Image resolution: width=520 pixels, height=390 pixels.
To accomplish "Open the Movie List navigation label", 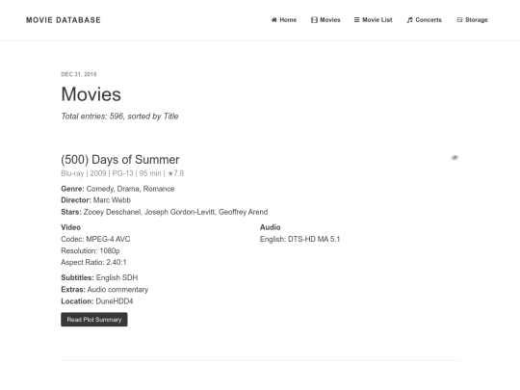I will tap(377, 20).
